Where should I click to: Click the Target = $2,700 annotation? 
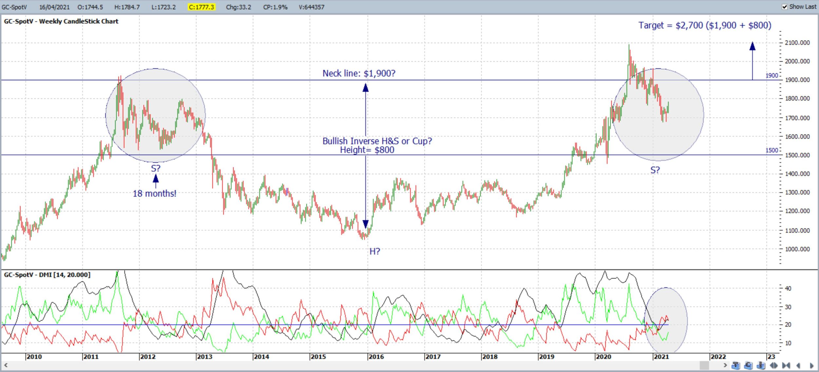pos(705,26)
